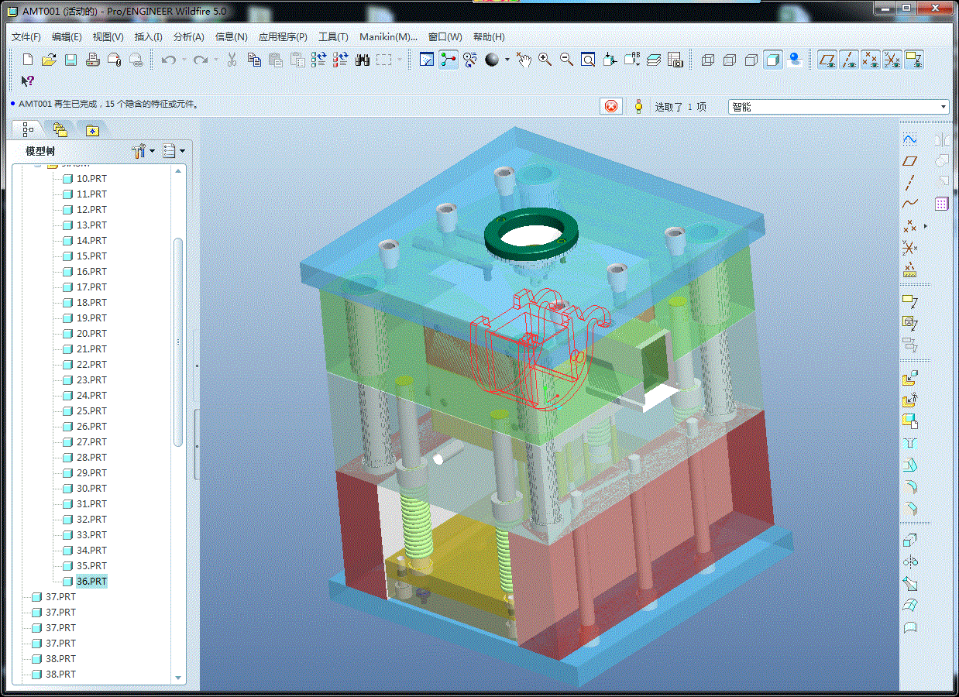959x697 pixels.
Task: Select 20.PRT in the model tree
Action: point(91,333)
